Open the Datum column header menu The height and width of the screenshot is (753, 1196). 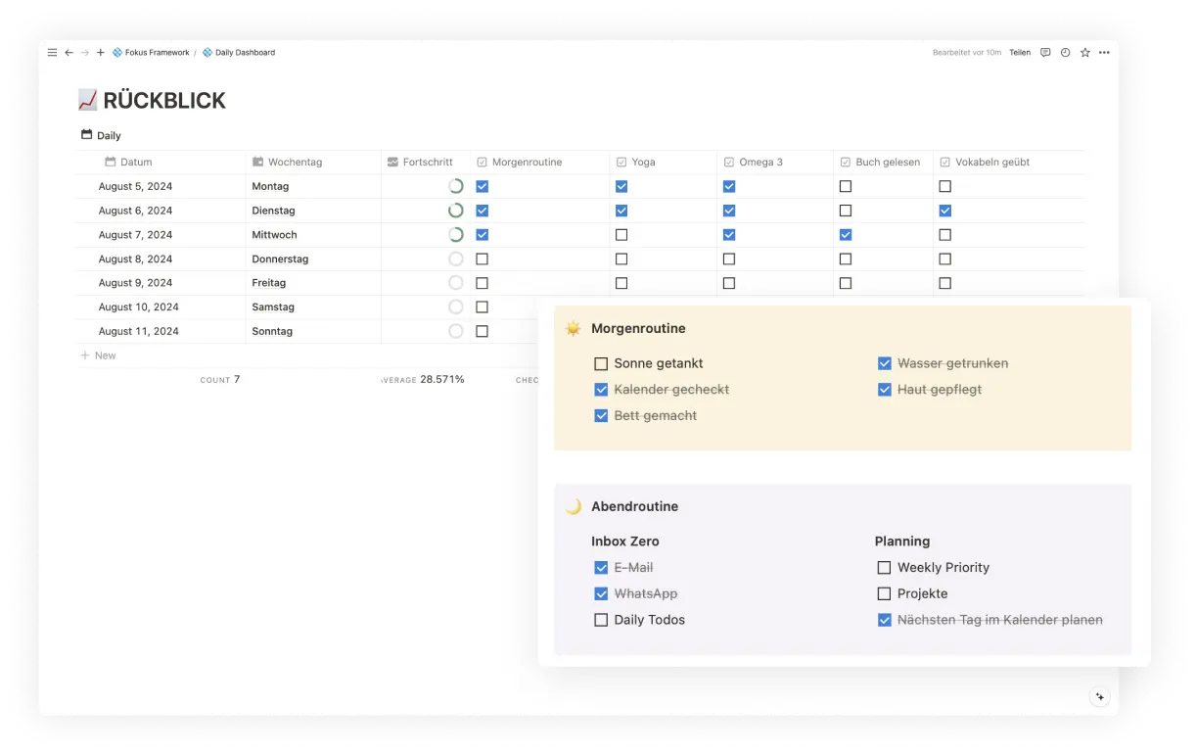[x=136, y=163]
